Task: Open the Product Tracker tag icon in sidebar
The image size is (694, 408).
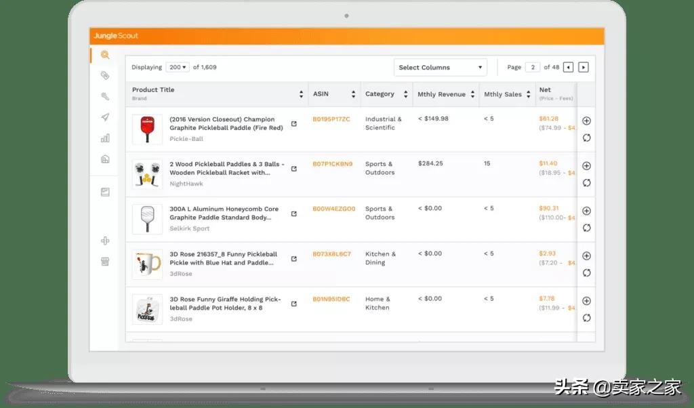Action: (104, 75)
